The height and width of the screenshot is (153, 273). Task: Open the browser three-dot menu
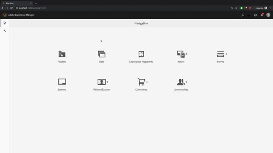[x=270, y=8]
